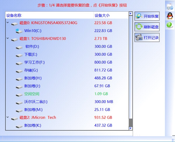Click the 300.00 MB size value
The width and height of the screenshot is (175, 142).
click(x=104, y=102)
